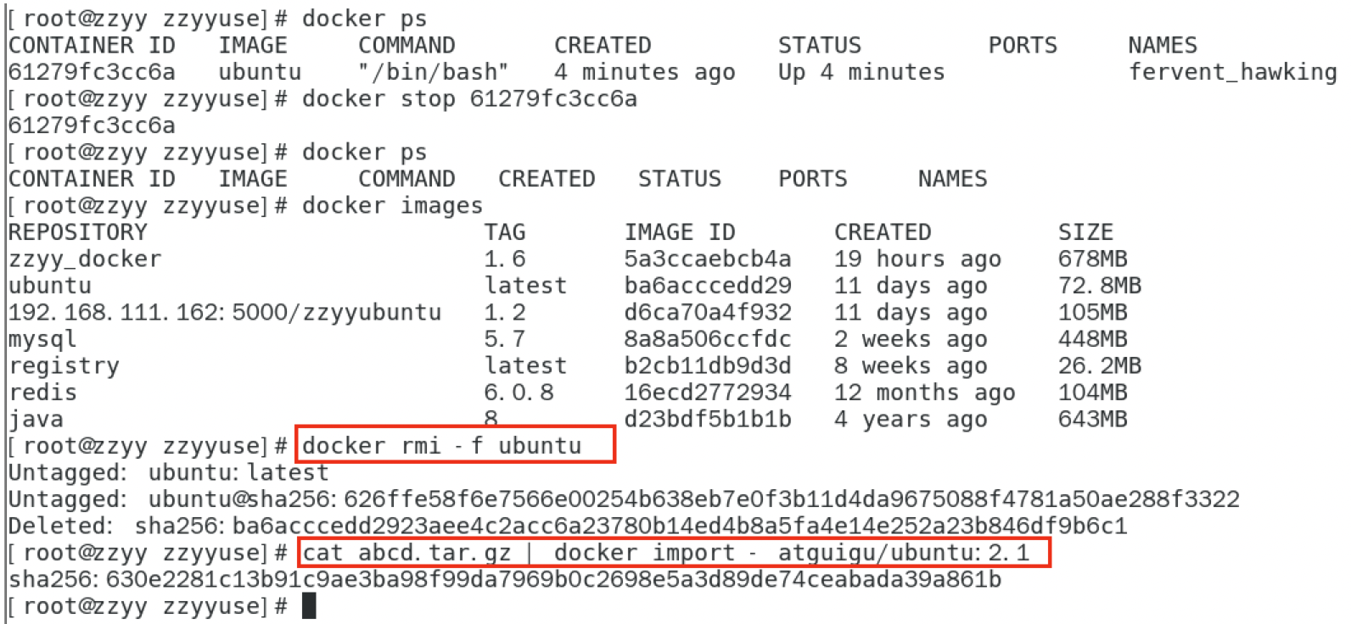Click the "docker images" command text

pyautogui.click(x=392, y=206)
